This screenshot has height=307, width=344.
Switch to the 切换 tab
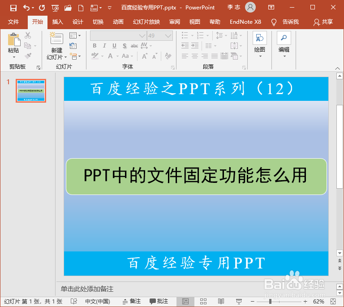[98, 22]
